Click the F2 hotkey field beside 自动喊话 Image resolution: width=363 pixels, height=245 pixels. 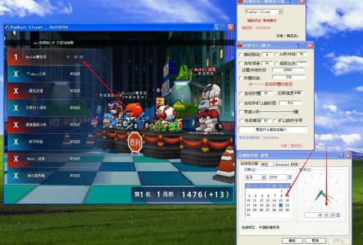(x=266, y=120)
